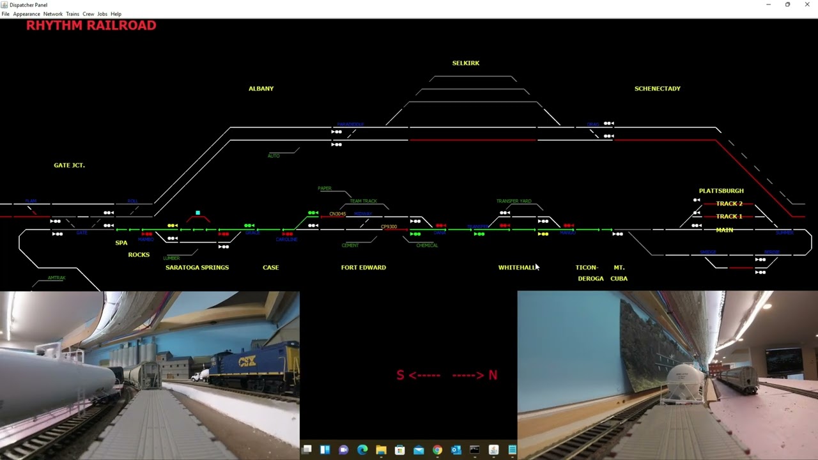Click the WHITEHALL label

(x=518, y=268)
